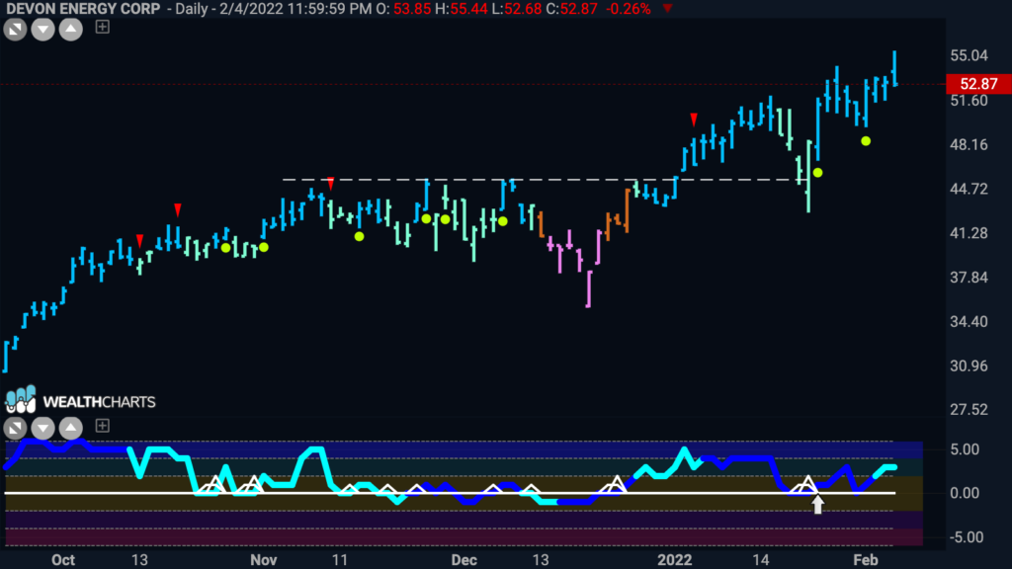Click the -0.26% change value
1012x569 pixels.
(628, 9)
